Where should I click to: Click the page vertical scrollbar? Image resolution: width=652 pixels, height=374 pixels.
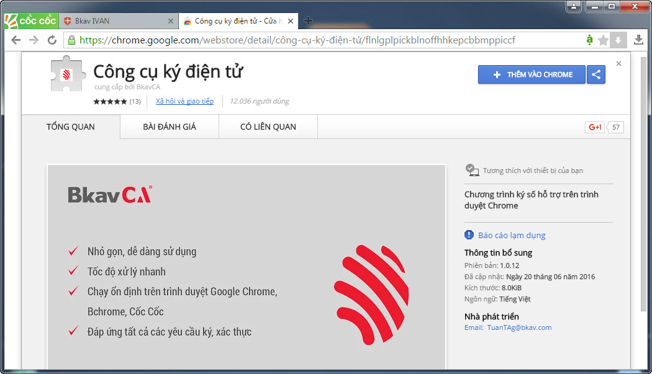tap(644, 185)
